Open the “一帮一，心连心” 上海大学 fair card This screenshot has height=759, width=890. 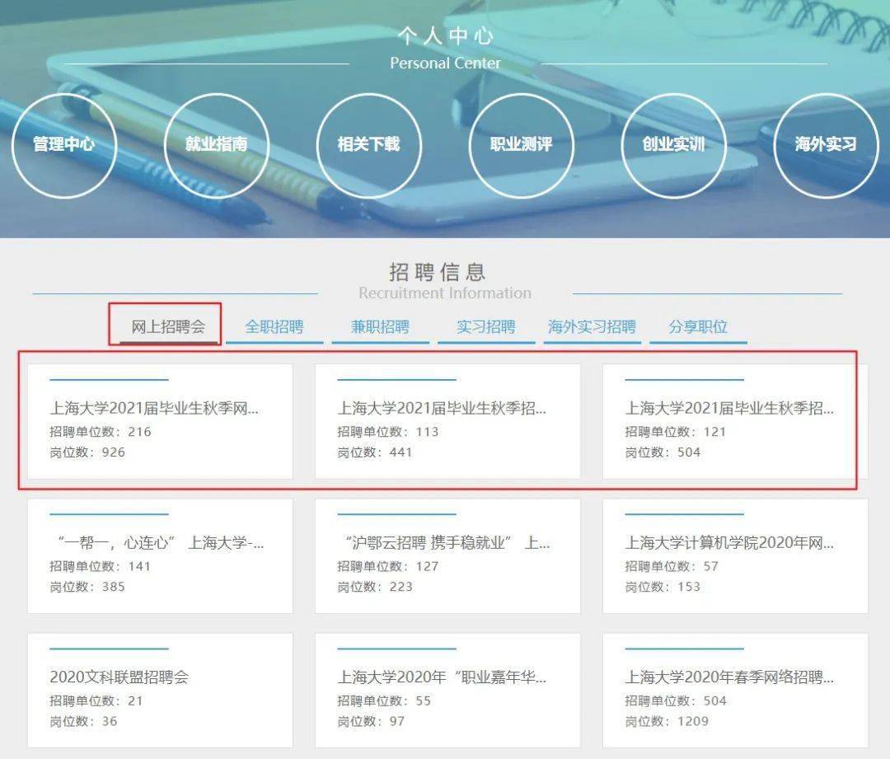click(160, 555)
